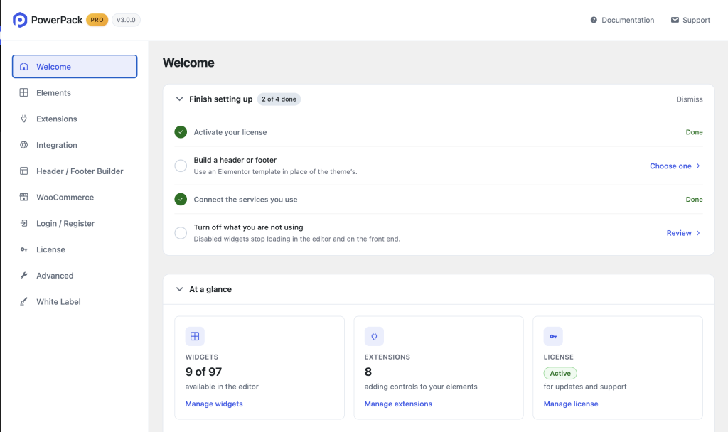Open the Login / Register page
Viewport: 728px width, 432px height.
tap(75, 223)
